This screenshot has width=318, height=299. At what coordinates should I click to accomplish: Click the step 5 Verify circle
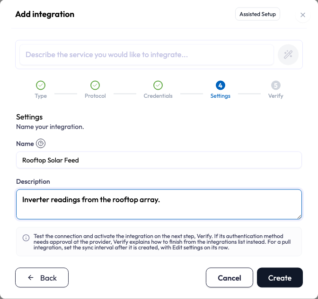point(275,85)
